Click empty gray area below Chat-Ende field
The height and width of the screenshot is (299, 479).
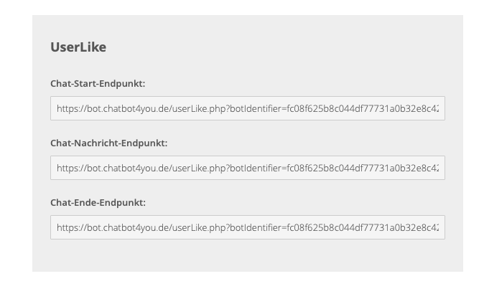pyautogui.click(x=247, y=256)
